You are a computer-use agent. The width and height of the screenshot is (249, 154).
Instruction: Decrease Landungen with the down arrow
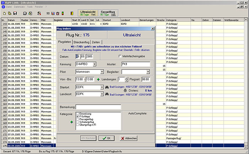click(126, 81)
